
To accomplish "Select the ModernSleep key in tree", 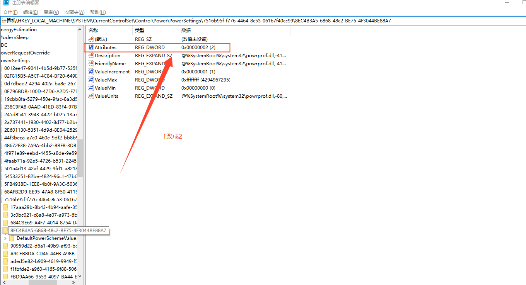I will (15, 37).
